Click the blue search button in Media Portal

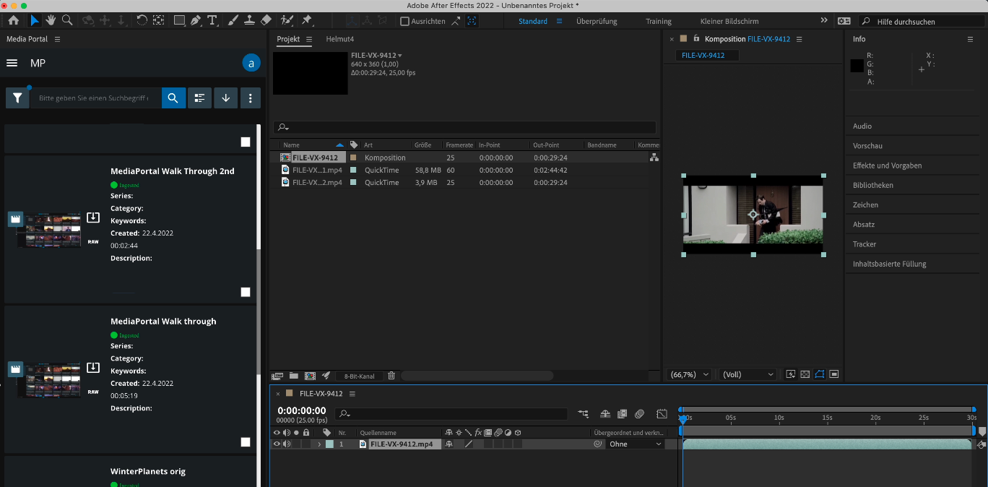coord(173,98)
